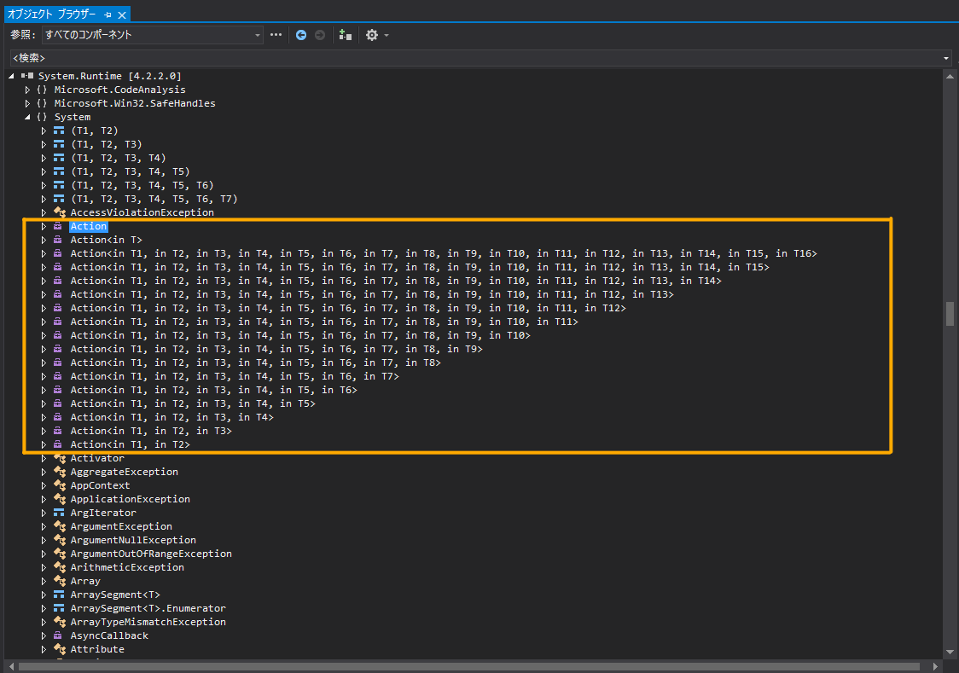
Task: Open the settings gear dropdown arrow
Action: point(386,35)
